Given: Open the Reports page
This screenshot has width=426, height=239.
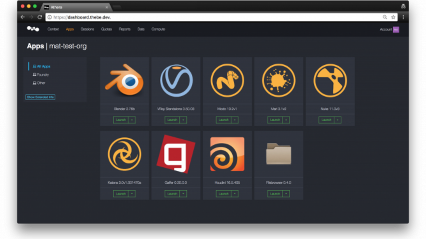Looking at the screenshot, I should 125,29.
